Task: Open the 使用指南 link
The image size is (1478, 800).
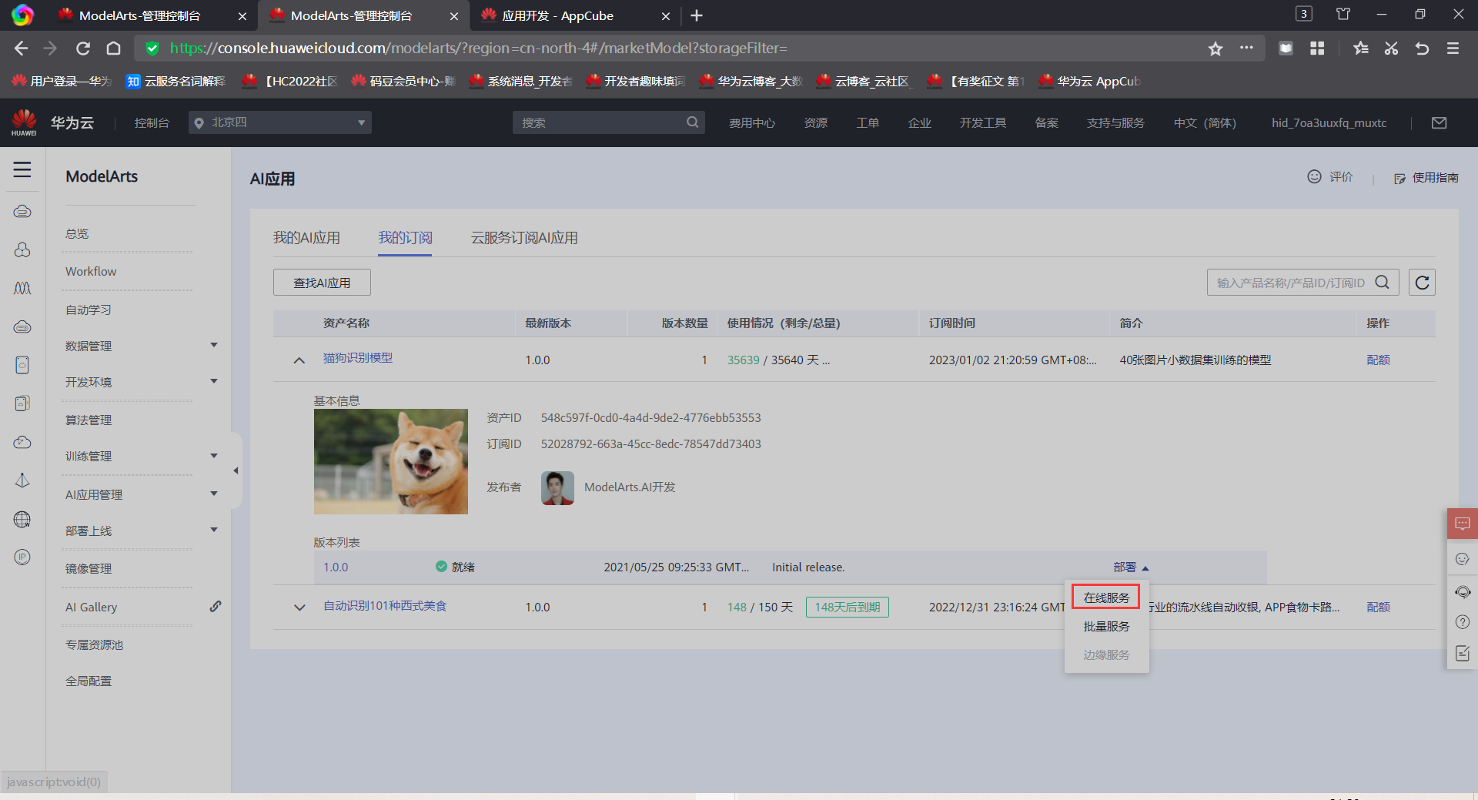Action: [x=1426, y=178]
